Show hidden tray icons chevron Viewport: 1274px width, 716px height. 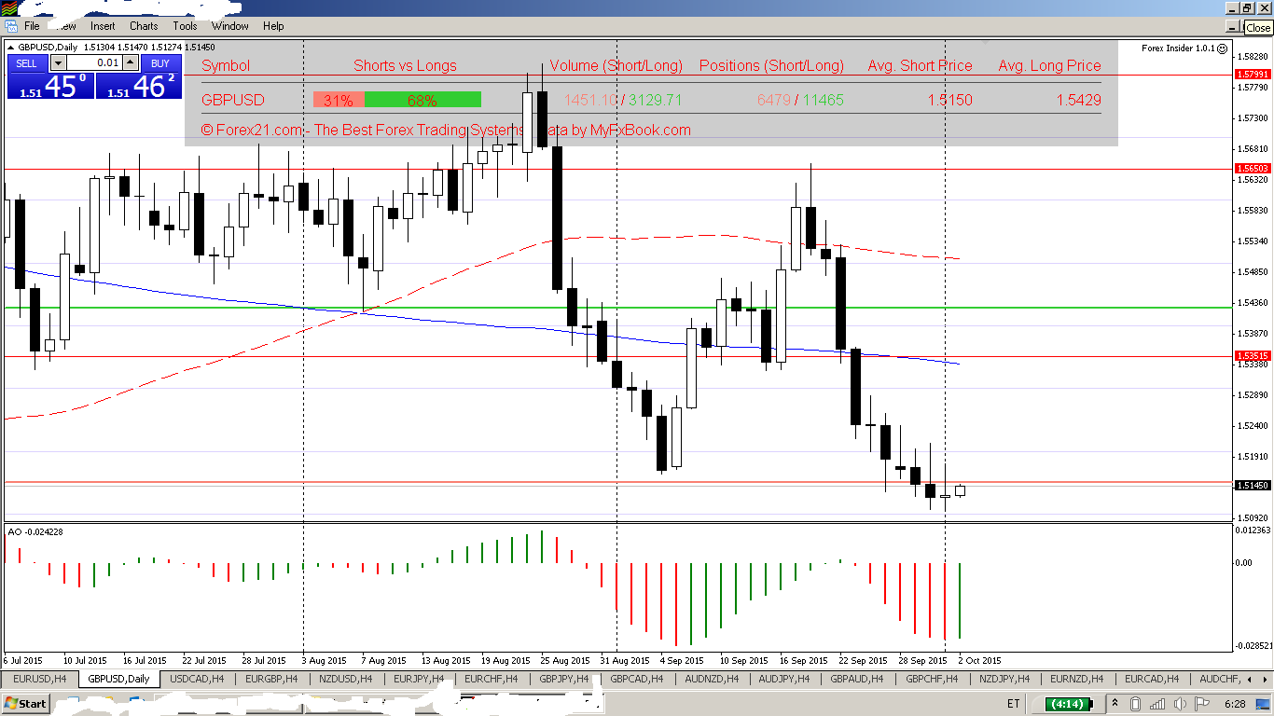point(1115,703)
